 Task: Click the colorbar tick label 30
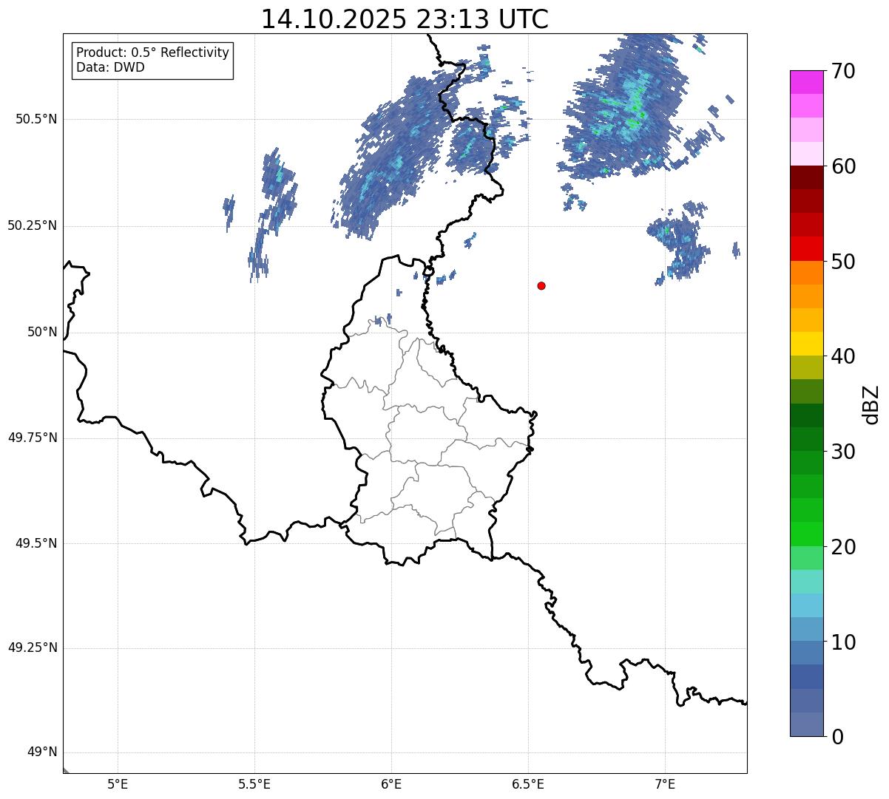[843, 452]
